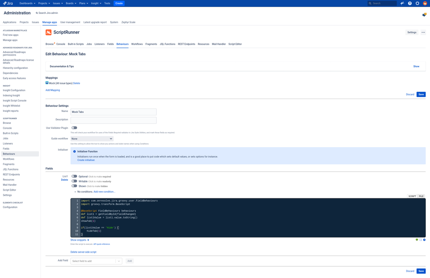Focus the header Search box
The width and height of the screenshot is (430, 278).
(x=382, y=3)
